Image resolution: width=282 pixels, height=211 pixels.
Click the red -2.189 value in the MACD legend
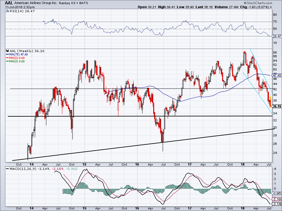[x=57, y=169]
